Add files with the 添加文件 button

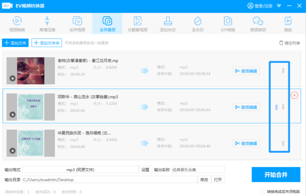[x=15, y=43]
